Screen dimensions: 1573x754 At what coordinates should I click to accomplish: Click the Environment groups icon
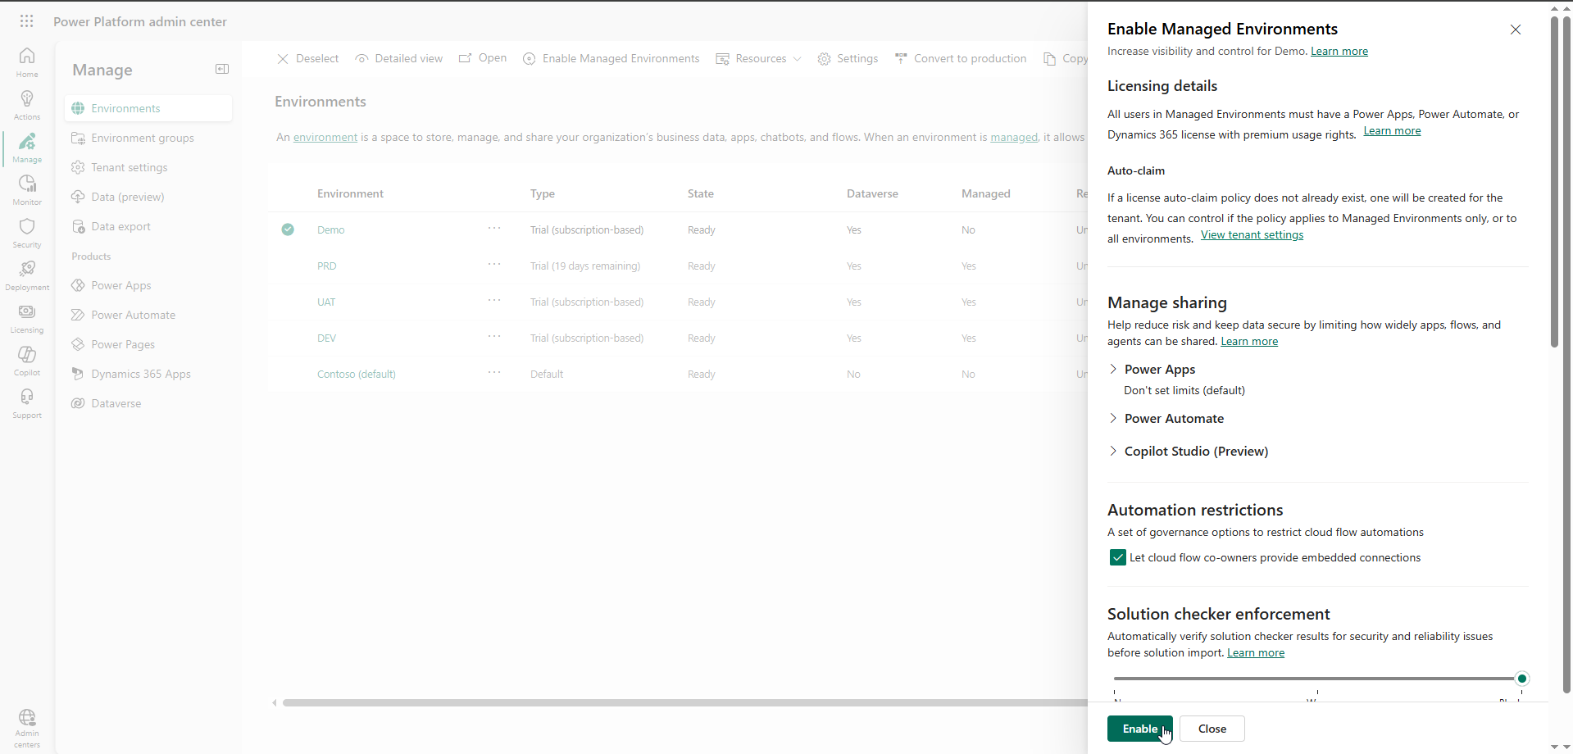[78, 138]
